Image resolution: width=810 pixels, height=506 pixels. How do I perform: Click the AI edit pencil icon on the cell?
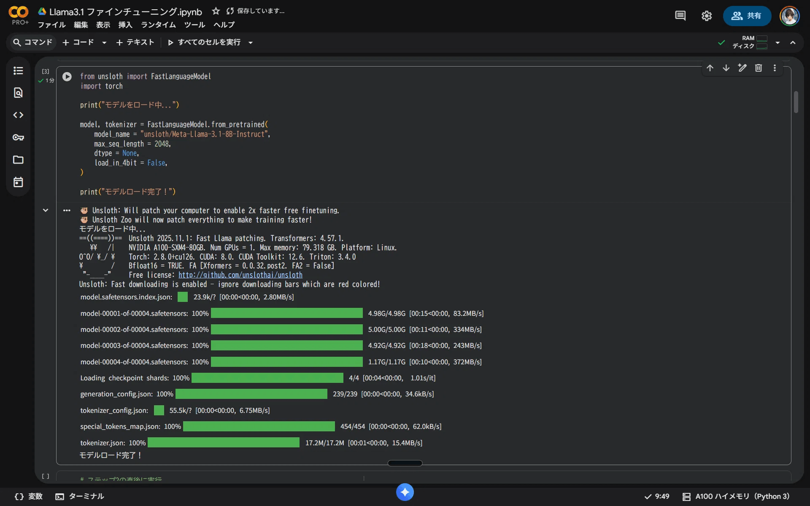coord(742,68)
